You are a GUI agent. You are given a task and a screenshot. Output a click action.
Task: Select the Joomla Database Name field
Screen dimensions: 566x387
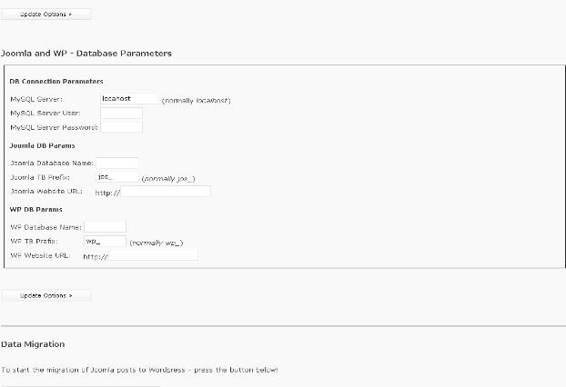coord(117,163)
